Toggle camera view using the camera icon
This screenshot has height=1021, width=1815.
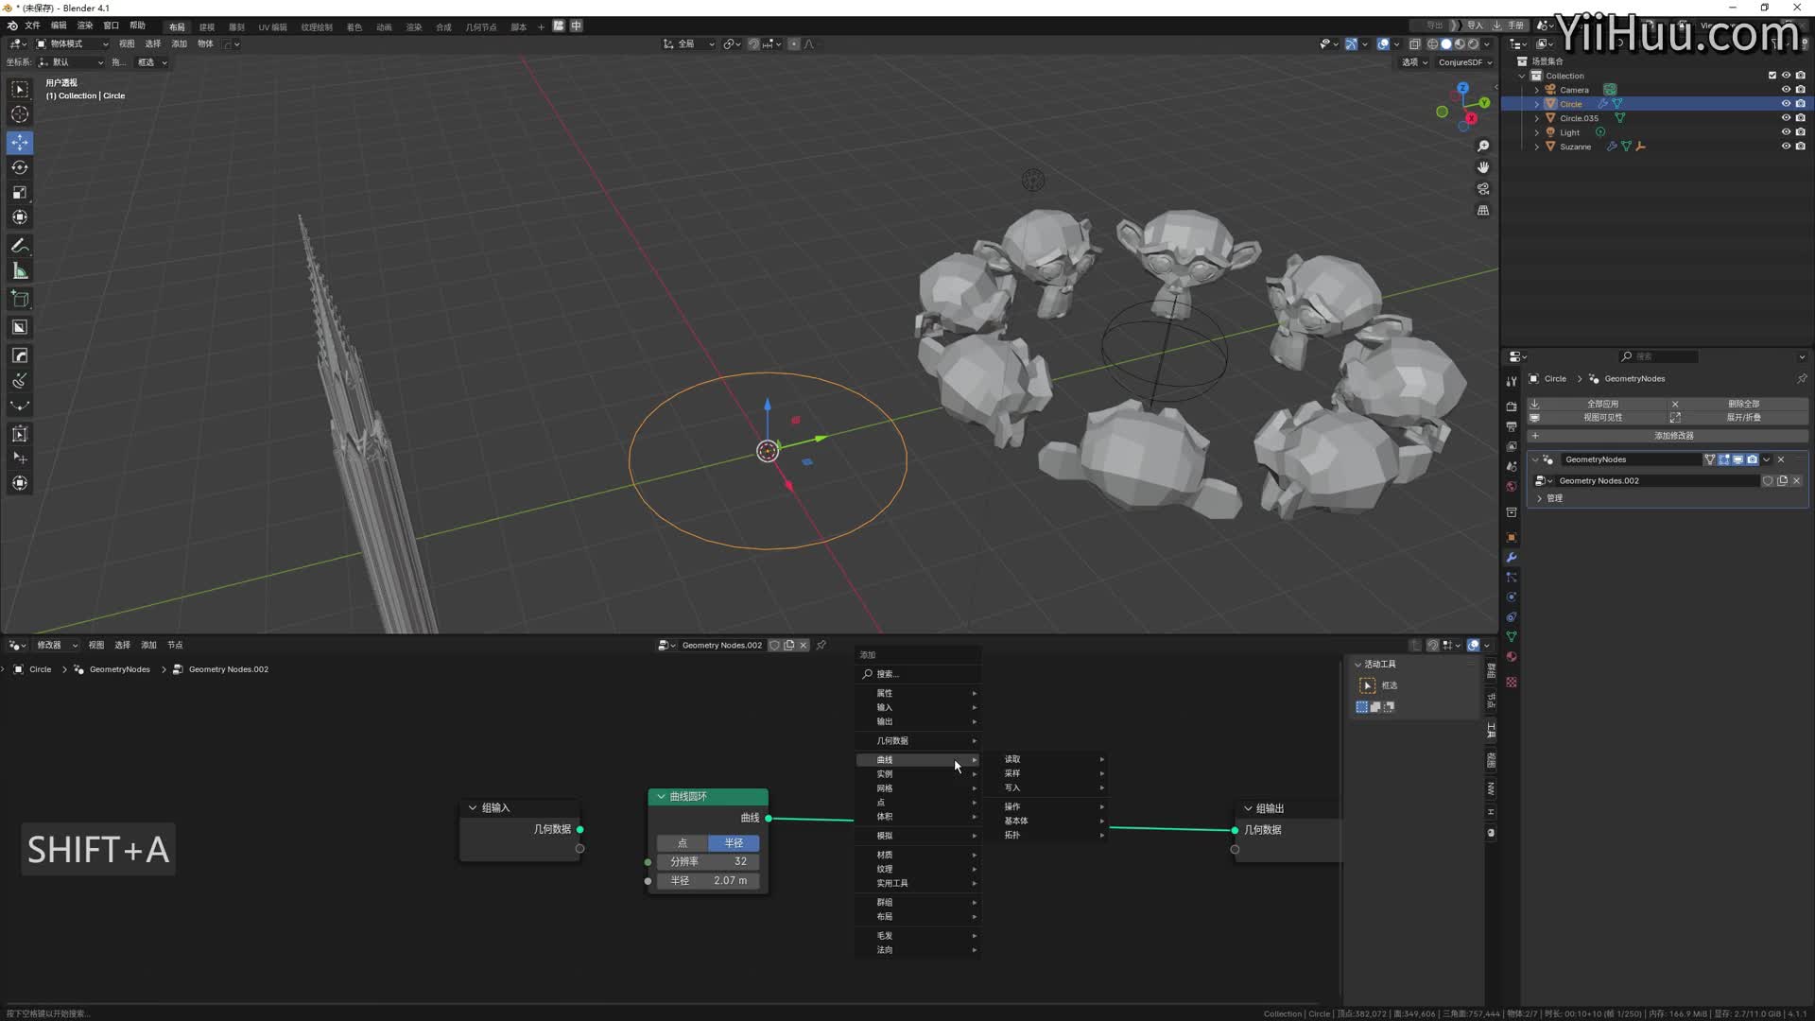pyautogui.click(x=1483, y=188)
